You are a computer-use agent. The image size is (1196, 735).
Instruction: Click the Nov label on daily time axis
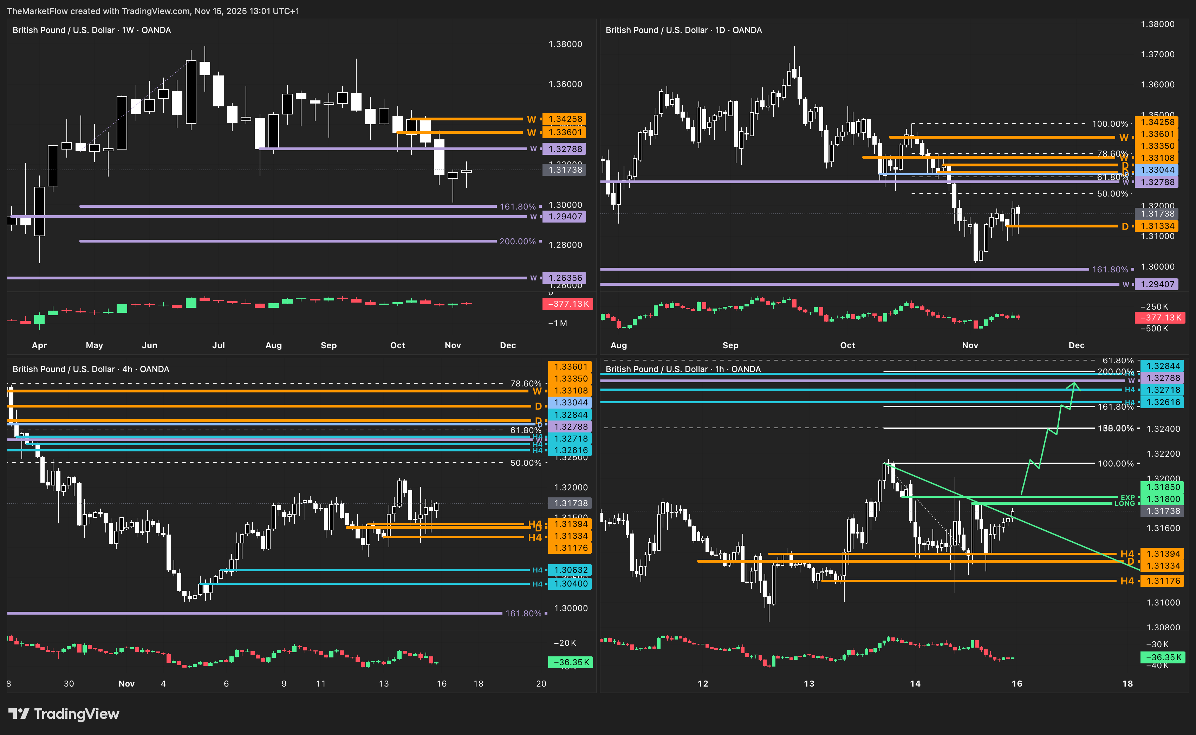(970, 345)
